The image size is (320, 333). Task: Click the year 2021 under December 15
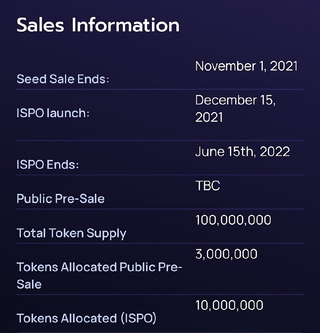click(209, 117)
